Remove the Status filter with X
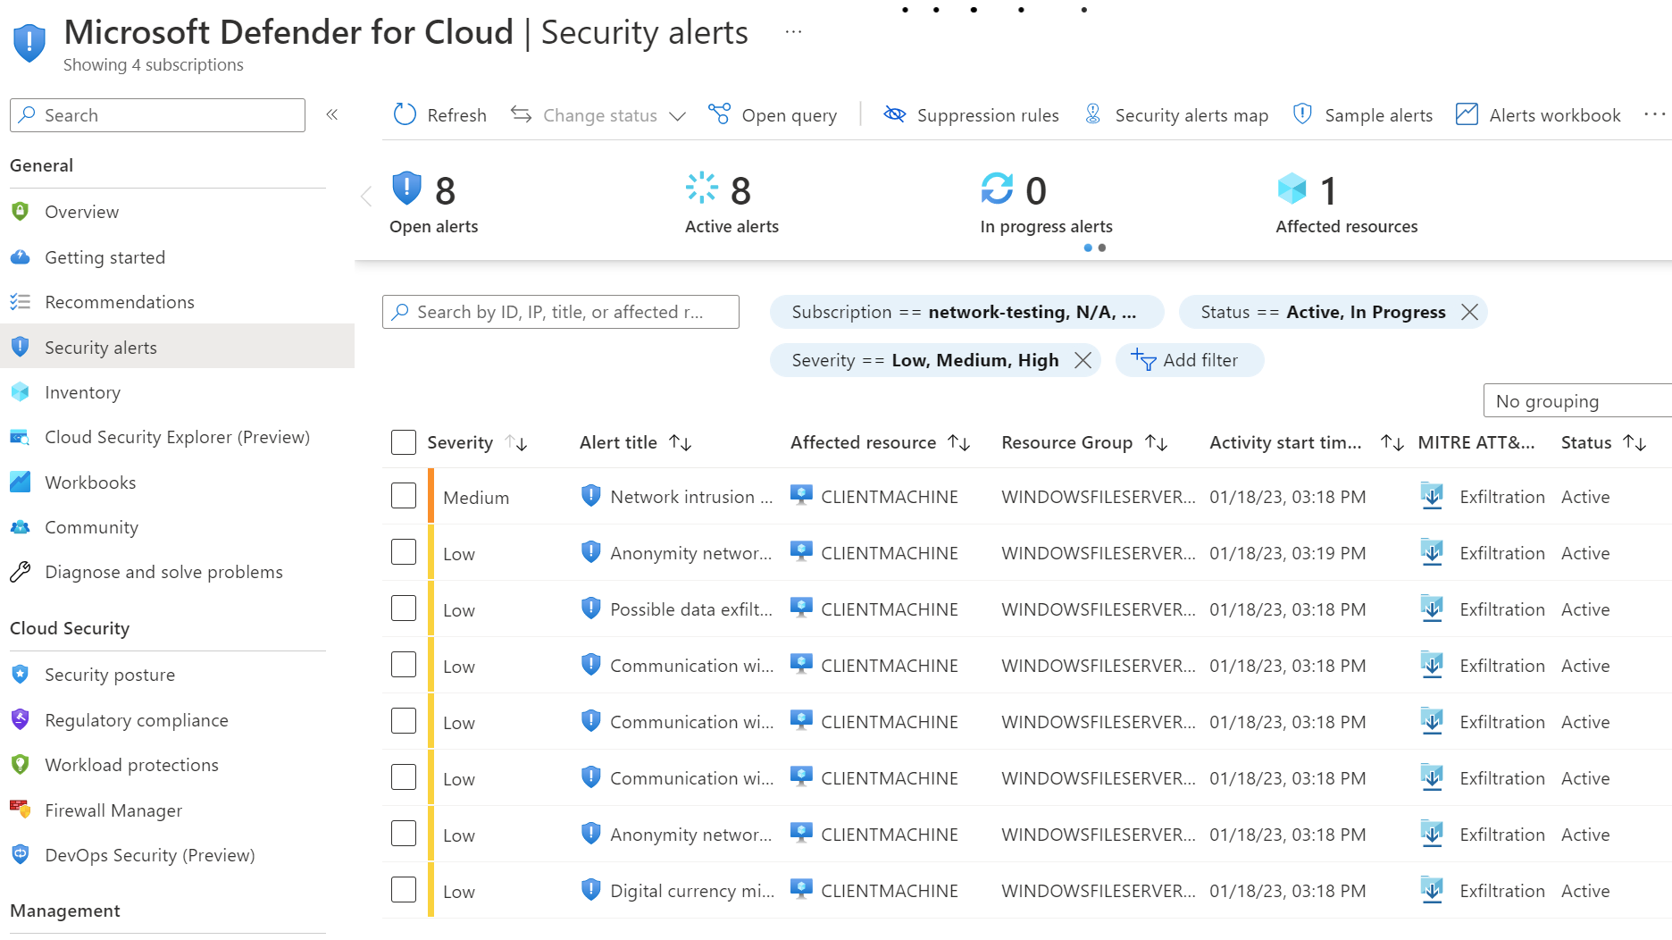The width and height of the screenshot is (1672, 940). coord(1469,312)
